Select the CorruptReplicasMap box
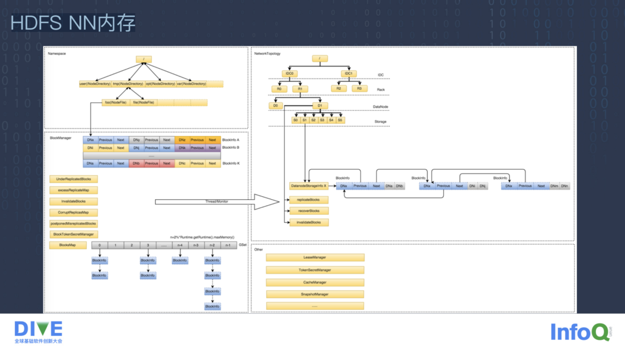Image resolution: width=625 pixels, height=348 pixels. 73,213
